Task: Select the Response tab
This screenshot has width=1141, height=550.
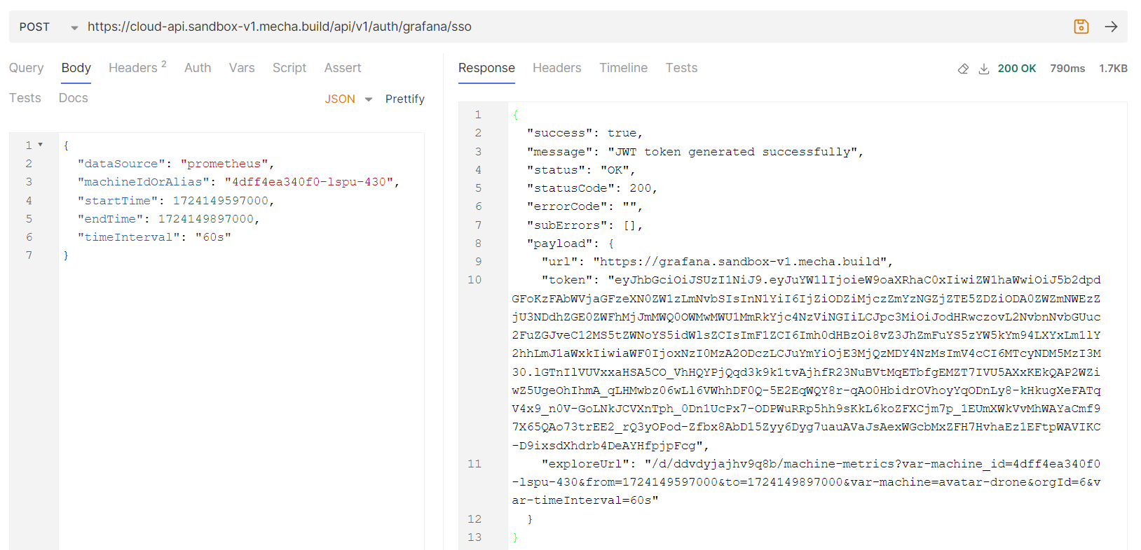Action: click(486, 68)
